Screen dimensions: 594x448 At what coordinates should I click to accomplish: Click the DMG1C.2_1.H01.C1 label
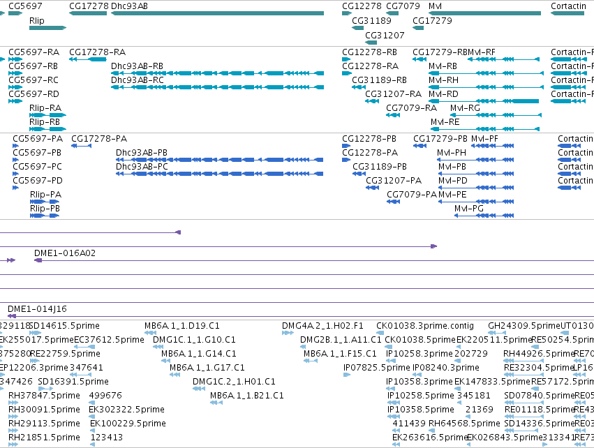pyautogui.click(x=234, y=381)
